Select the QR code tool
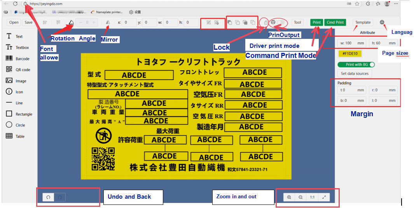The image size is (414, 208). (17, 70)
